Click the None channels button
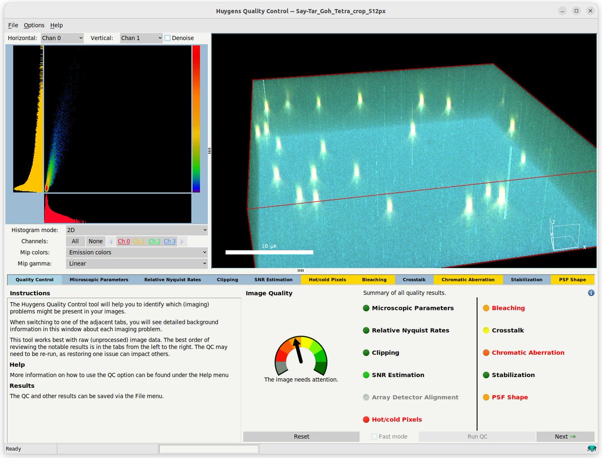Screen dimensions: 602x458 [96, 242]
